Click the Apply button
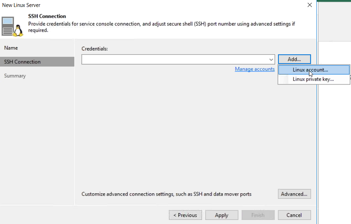Viewport: 351px width, 224px height. tap(222, 215)
